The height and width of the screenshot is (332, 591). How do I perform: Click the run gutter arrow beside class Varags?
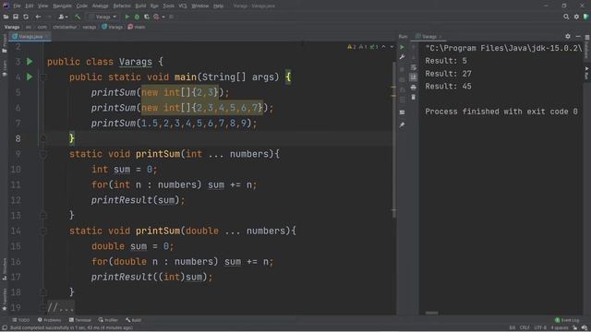coord(30,62)
